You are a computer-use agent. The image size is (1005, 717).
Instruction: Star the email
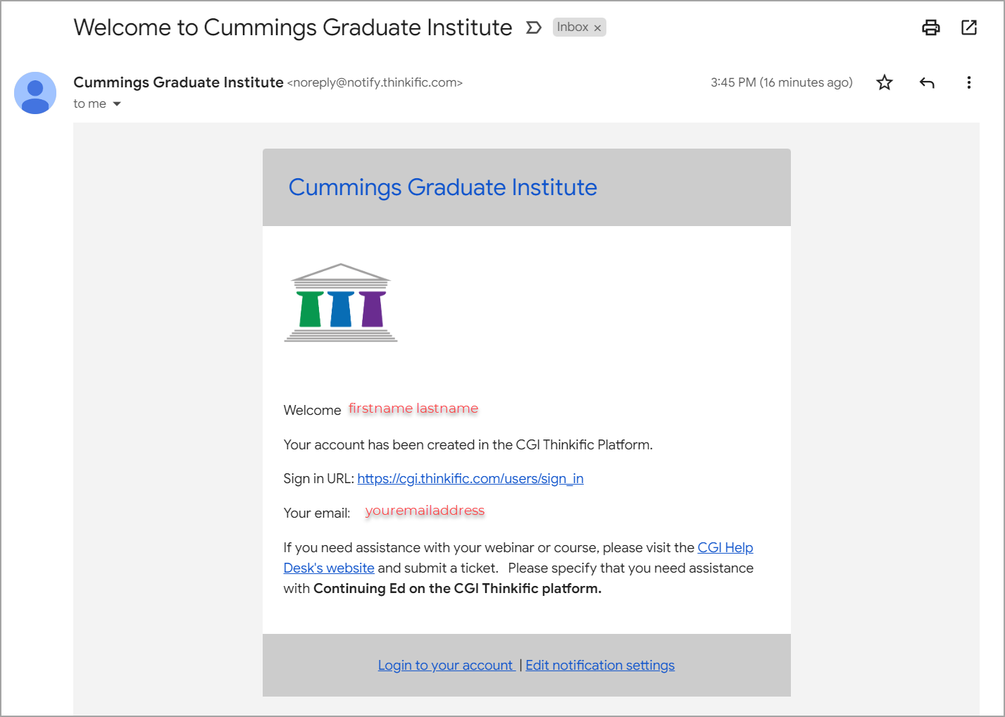884,82
